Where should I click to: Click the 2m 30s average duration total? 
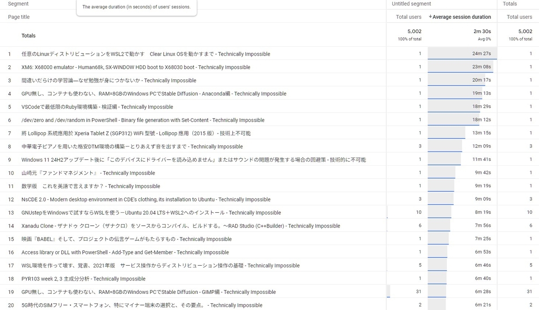(482, 31)
